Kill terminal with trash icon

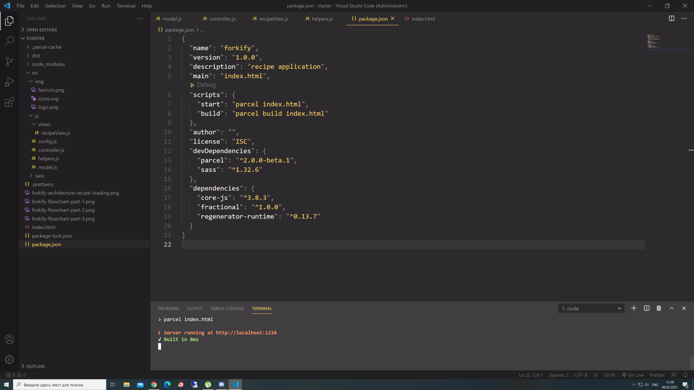click(659, 308)
